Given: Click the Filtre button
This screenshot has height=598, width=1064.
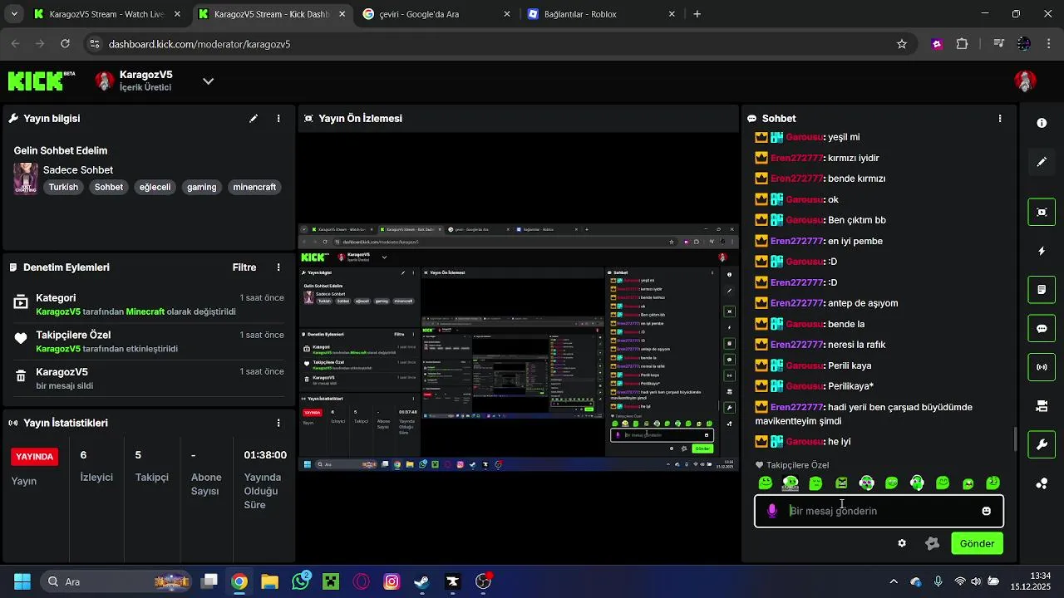Looking at the screenshot, I should pos(244,267).
